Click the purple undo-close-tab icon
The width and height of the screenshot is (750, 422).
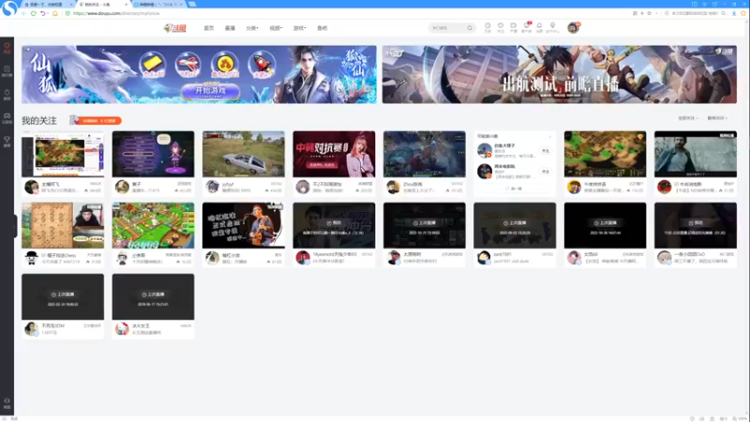pos(43,13)
